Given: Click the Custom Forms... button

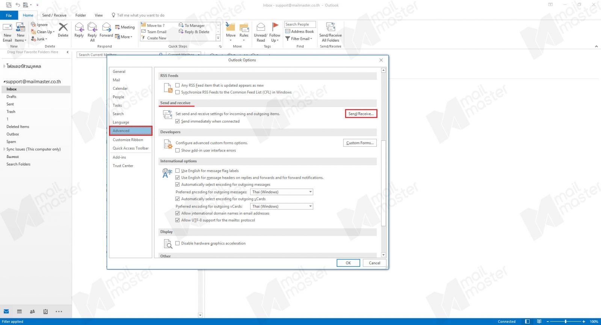Looking at the screenshot, I should tap(360, 143).
